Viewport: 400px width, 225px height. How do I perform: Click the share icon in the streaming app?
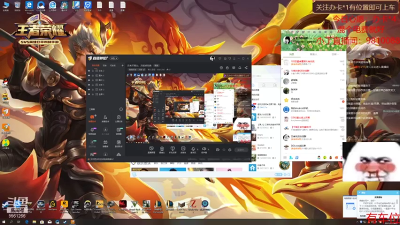(246, 68)
